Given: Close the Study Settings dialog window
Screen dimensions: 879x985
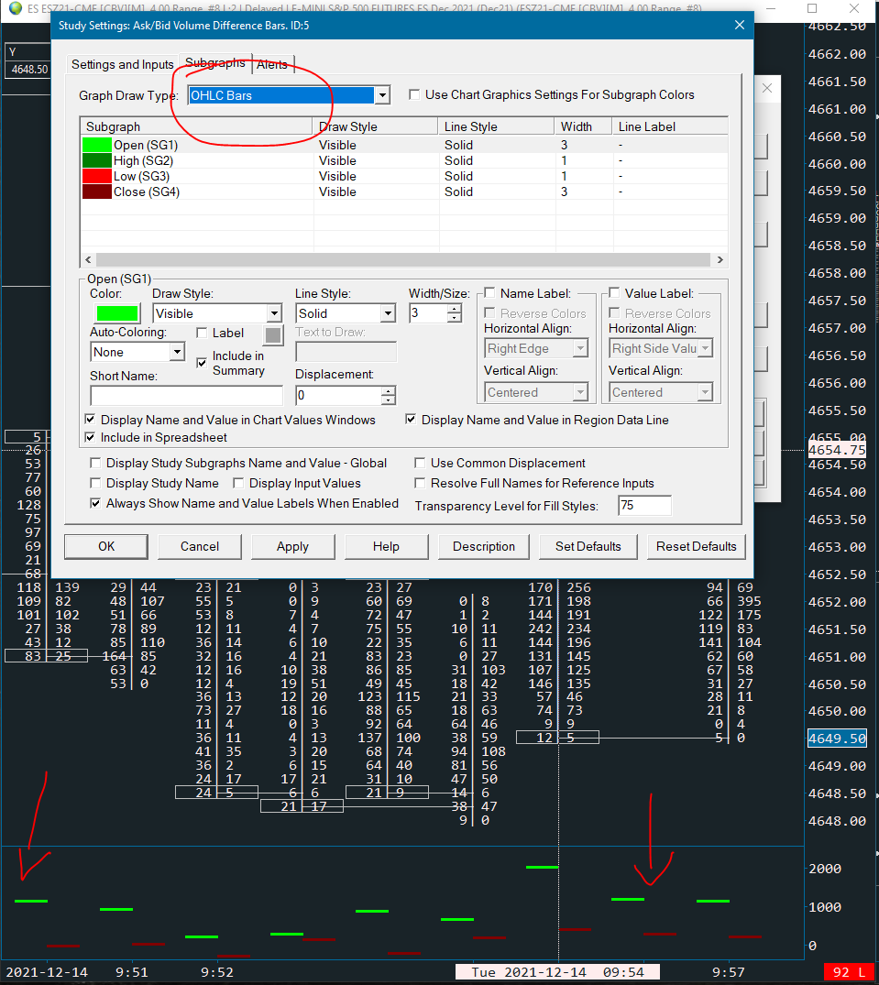Looking at the screenshot, I should 740,25.
